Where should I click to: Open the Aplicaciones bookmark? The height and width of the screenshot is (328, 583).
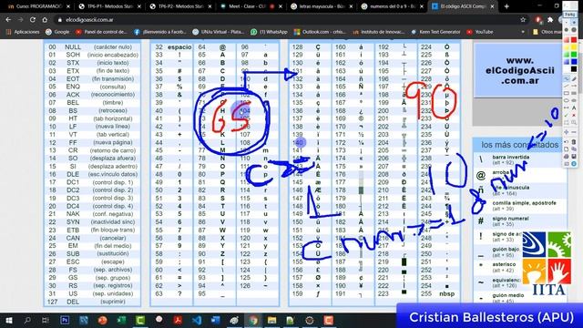(x=23, y=32)
